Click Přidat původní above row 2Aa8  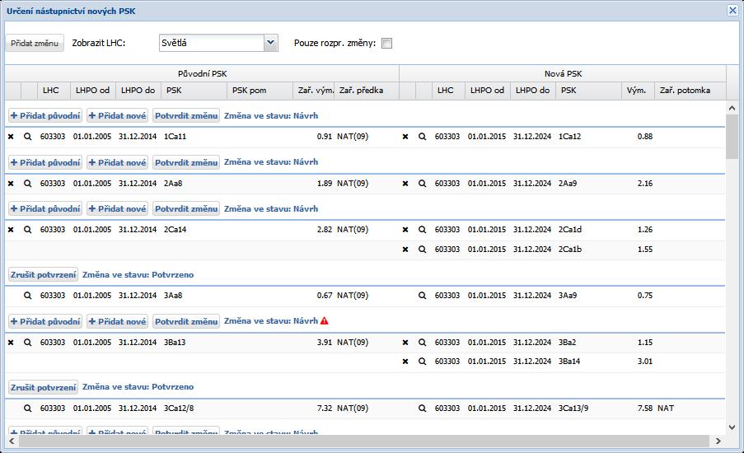[45, 163]
